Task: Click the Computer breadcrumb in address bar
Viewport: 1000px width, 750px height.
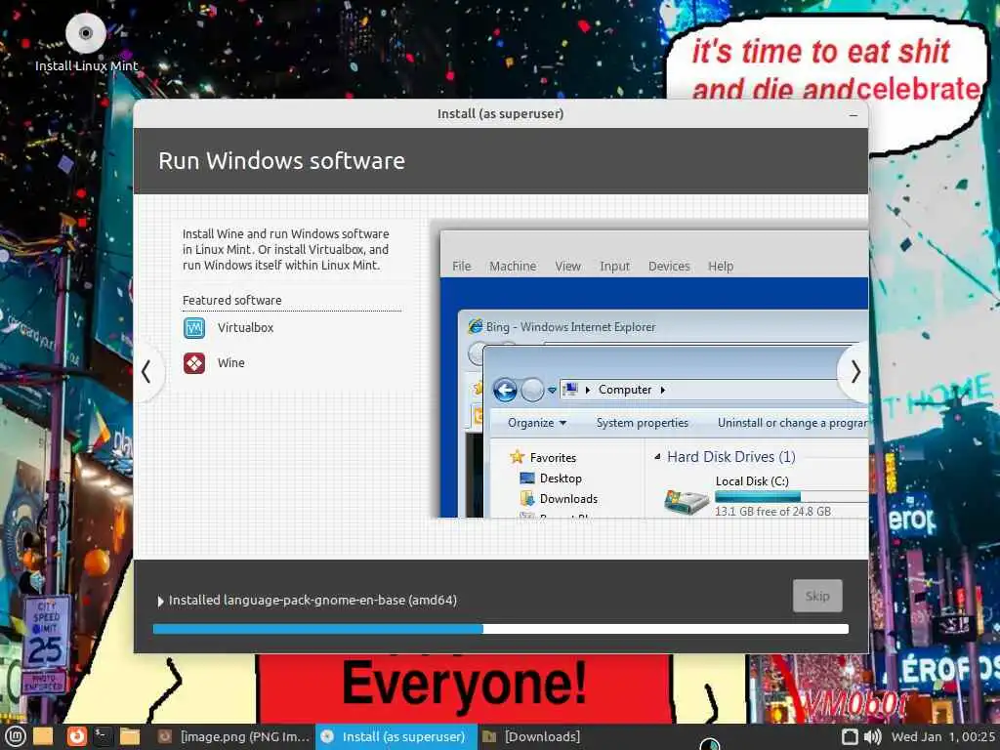Action: pos(625,390)
